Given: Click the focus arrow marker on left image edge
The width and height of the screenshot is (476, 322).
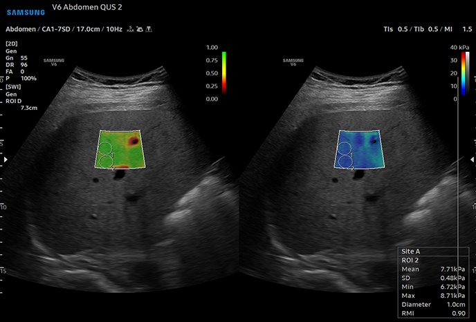Looking at the screenshot, I should pyautogui.click(x=6, y=160).
